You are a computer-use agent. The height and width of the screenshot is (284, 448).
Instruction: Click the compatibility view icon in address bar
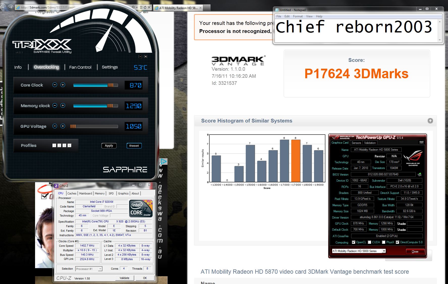click(141, 7)
